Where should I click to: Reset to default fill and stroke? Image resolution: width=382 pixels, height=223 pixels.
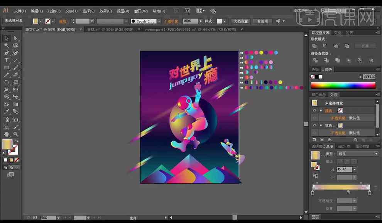click(4, 153)
